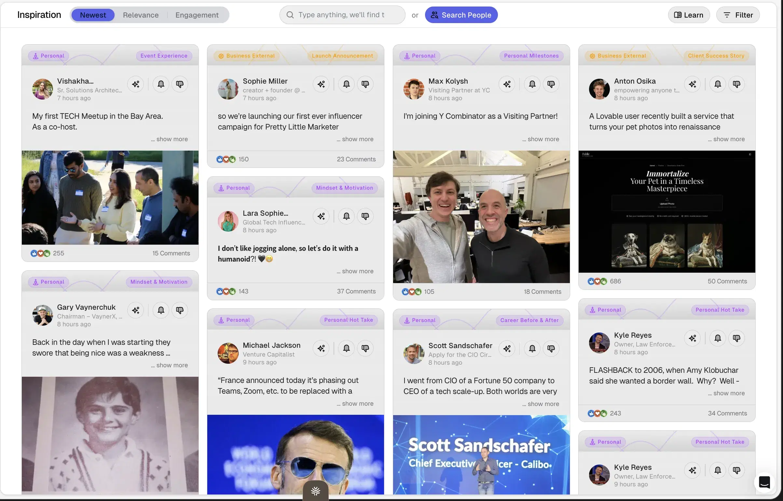The image size is (783, 501).
Task: Expand Kyle Reyes' FLASHBACK post with show more
Action: 726,393
